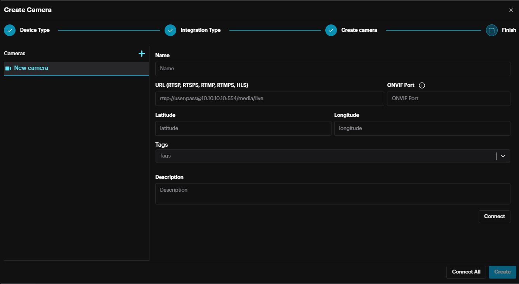Viewport: 519px width, 284px height.
Task: Expand the Tags dropdown arrow
Action: point(503,156)
